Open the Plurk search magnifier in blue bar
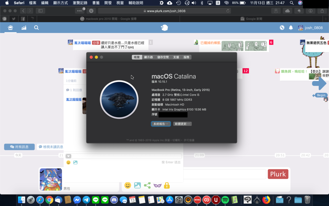Viewport: 329px width, 206px height. coord(36,28)
